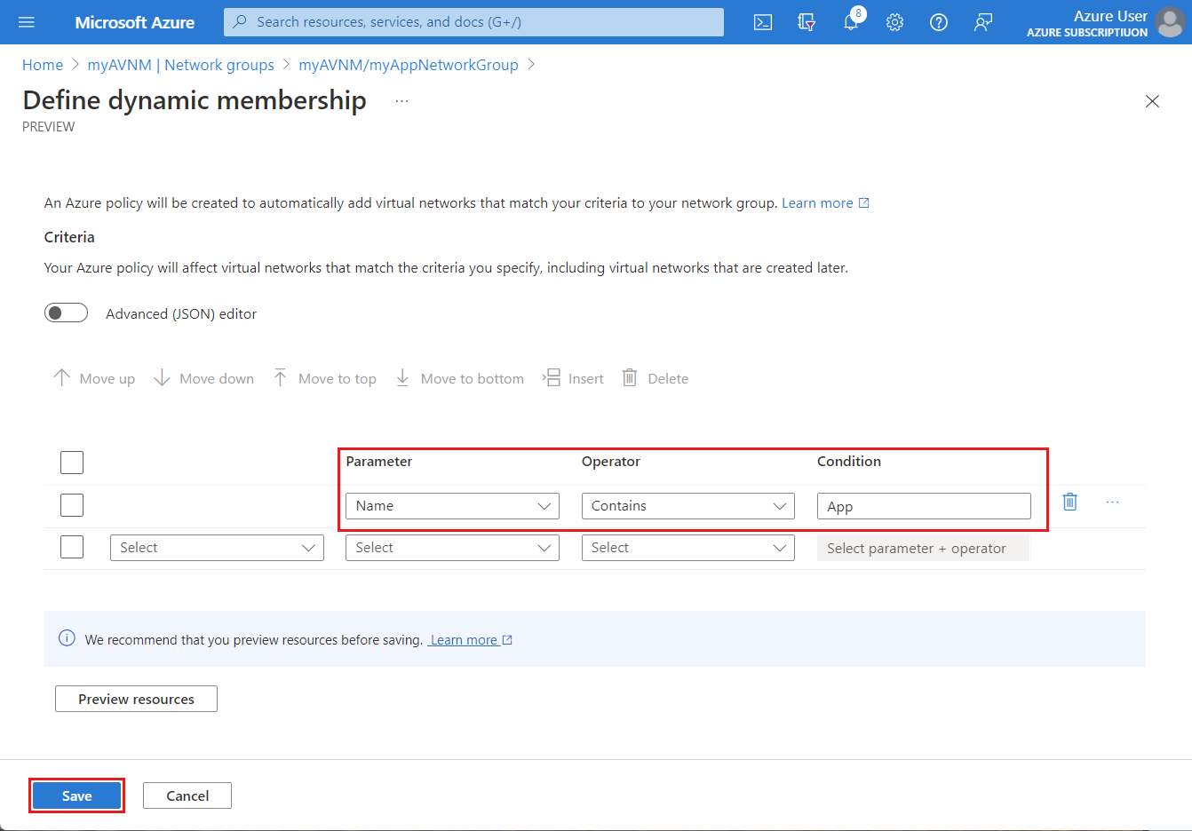Open the notifications bell
The width and height of the screenshot is (1192, 831).
[x=851, y=22]
